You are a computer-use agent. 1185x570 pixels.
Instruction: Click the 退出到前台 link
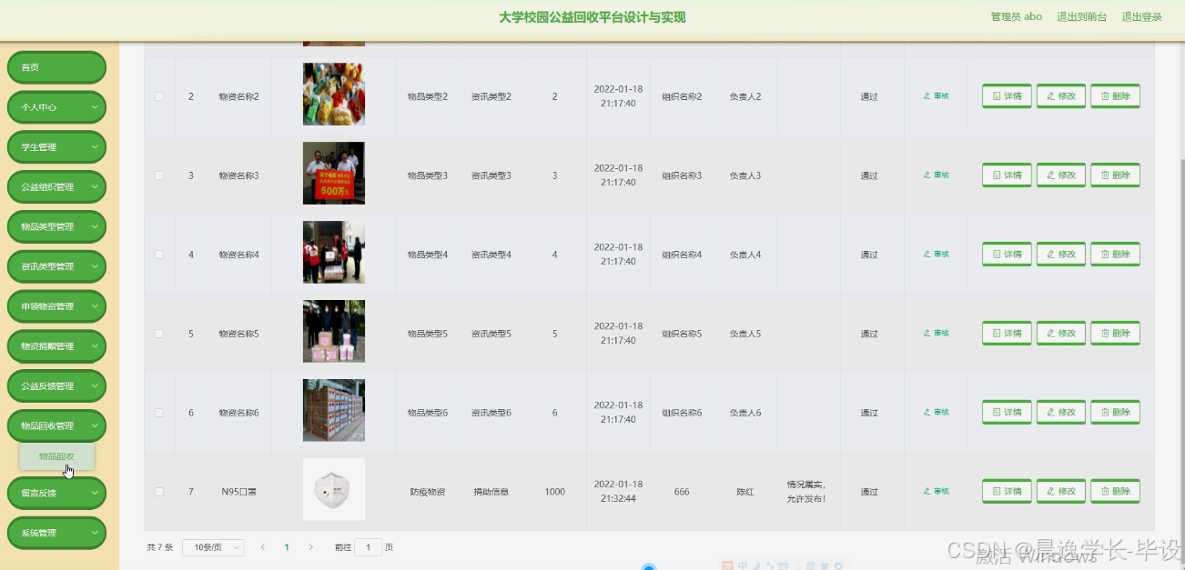tap(1081, 16)
